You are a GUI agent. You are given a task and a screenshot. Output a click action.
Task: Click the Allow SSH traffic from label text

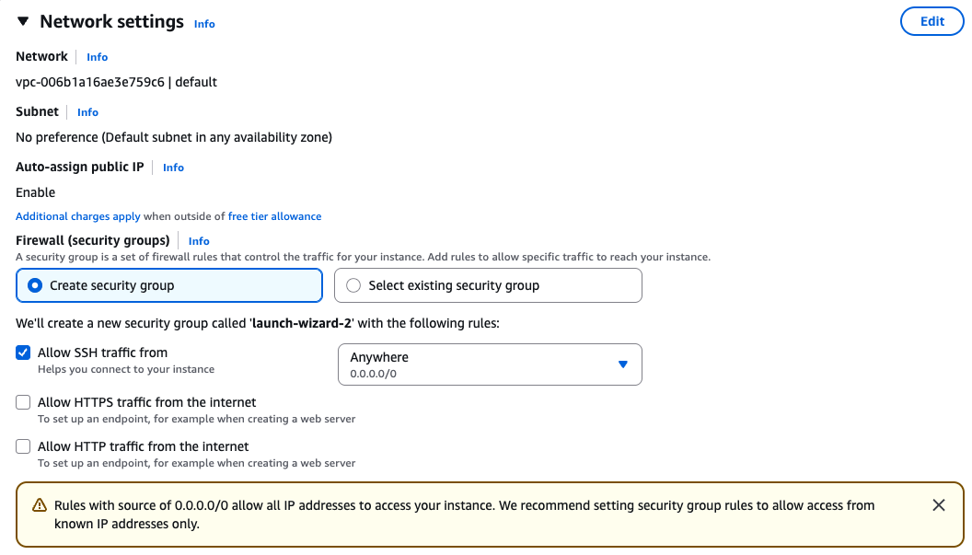(x=102, y=353)
